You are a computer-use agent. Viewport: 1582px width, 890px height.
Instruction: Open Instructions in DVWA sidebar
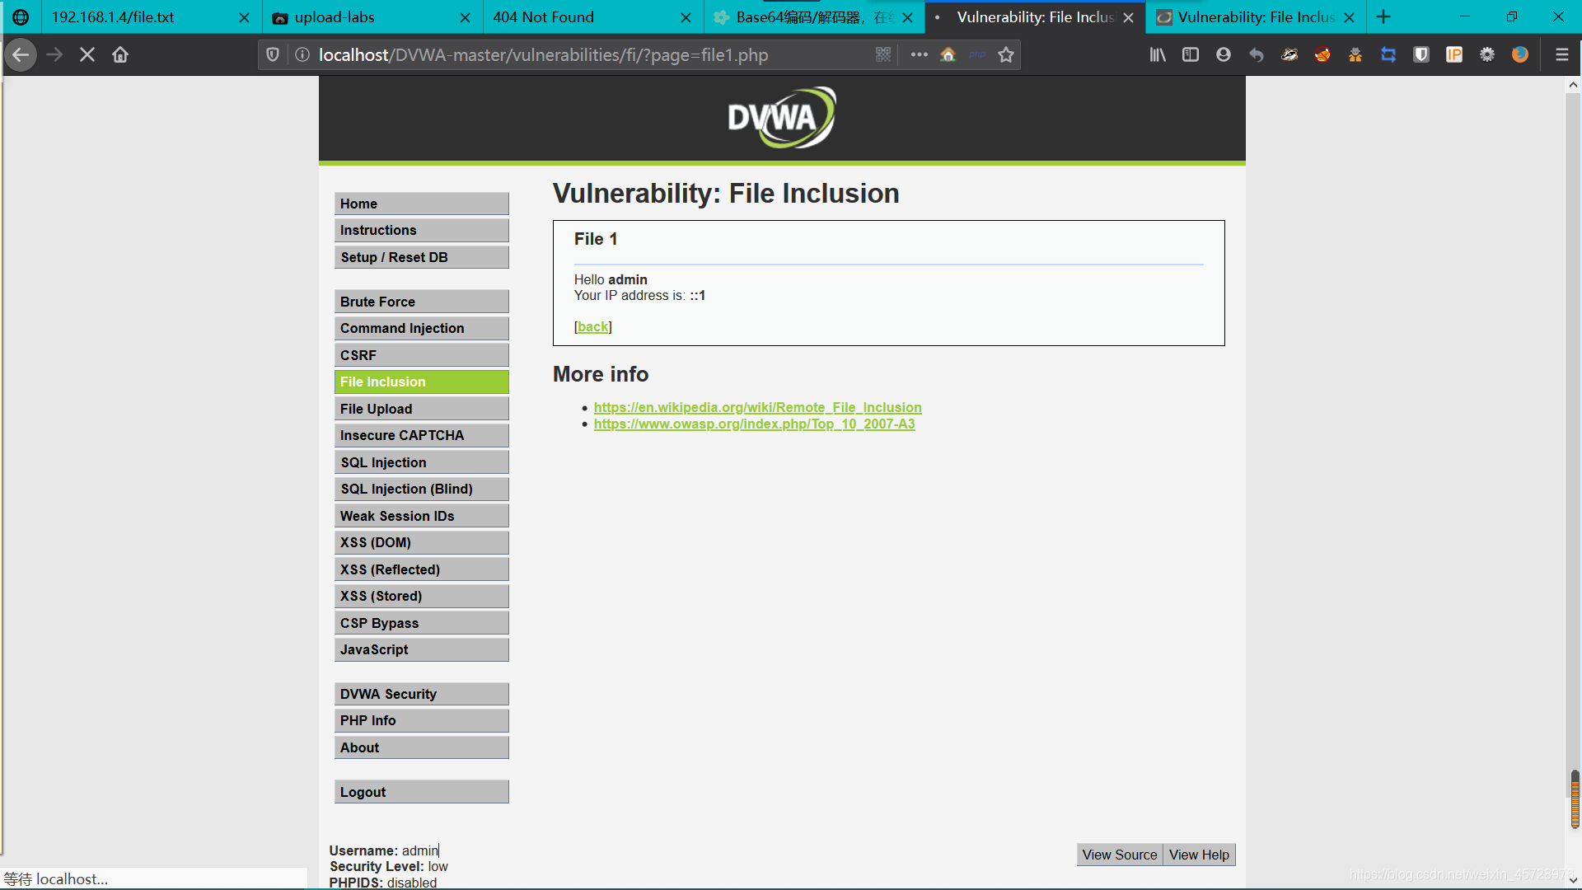421,230
